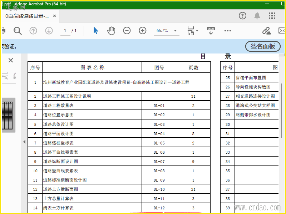Screen dimensions: 286x214
Task: Open the 签名面板 signature panel
Action: (263, 46)
